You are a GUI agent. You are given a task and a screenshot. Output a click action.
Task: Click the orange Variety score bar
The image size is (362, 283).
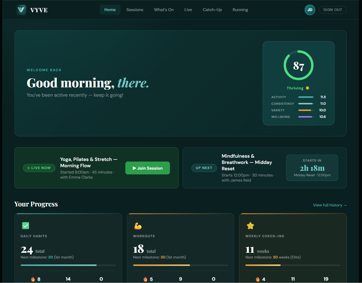[306, 110]
